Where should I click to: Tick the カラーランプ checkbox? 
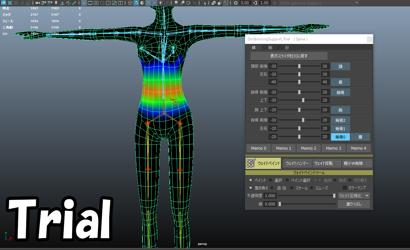coord(345,188)
